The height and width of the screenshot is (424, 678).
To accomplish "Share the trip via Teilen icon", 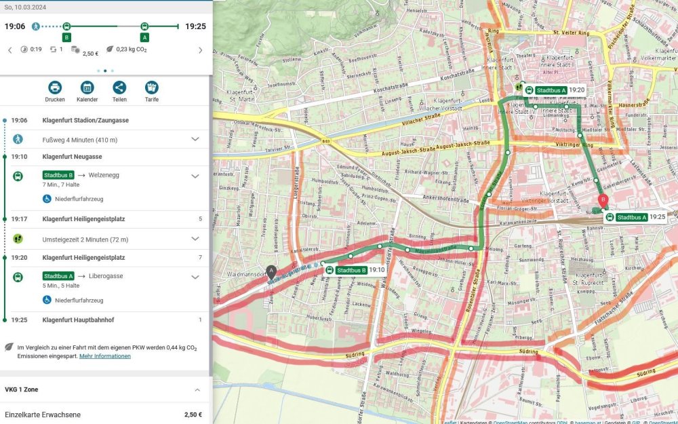I will click(x=119, y=88).
